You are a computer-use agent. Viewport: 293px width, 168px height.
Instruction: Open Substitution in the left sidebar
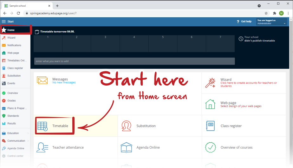click(x=14, y=76)
